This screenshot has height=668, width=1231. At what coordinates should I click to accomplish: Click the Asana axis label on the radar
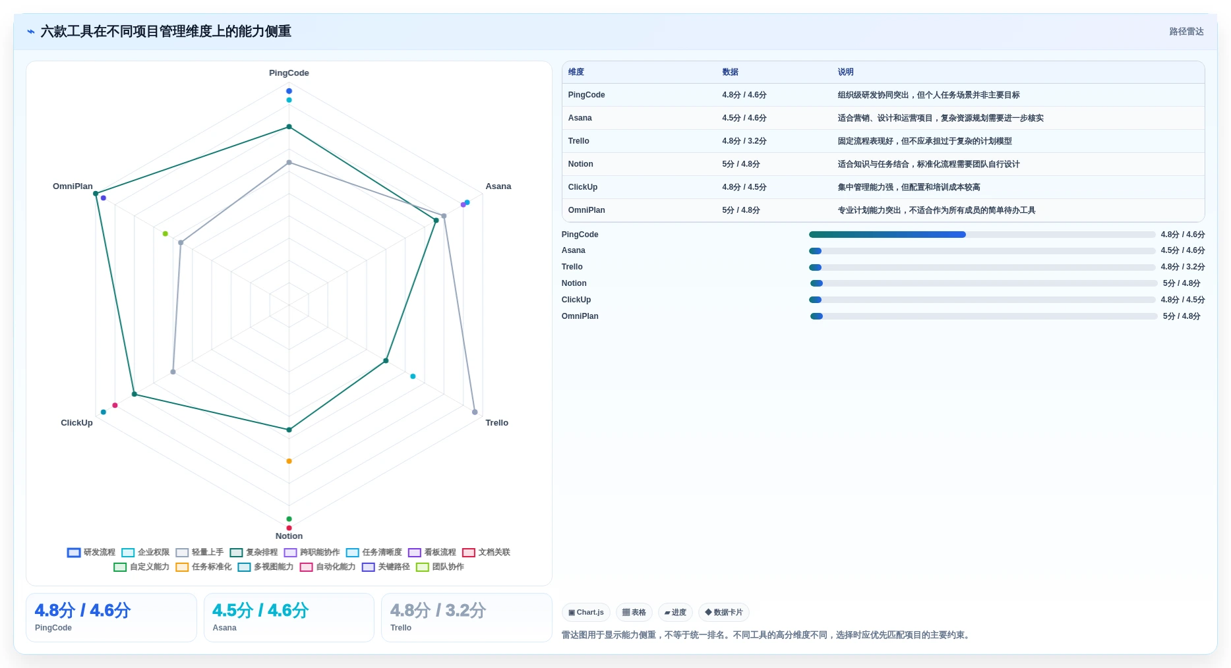[498, 186]
